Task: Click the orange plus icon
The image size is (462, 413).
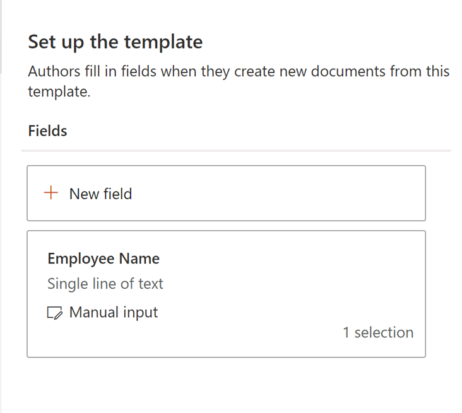Action: pyautogui.click(x=50, y=193)
